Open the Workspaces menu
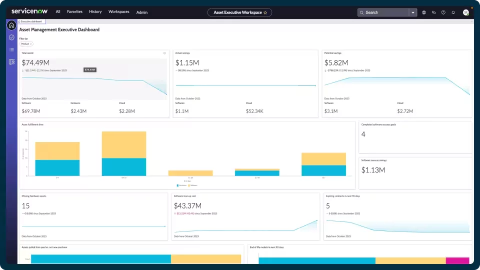The width and height of the screenshot is (480, 270). pos(118,11)
